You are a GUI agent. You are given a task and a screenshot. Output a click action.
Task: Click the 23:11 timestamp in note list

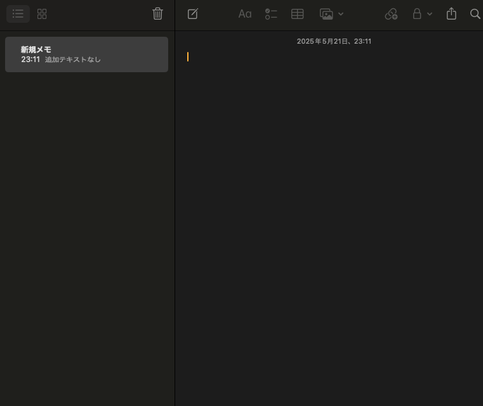coord(30,60)
